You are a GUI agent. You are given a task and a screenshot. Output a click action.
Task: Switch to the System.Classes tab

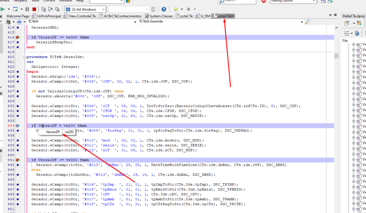click(x=159, y=16)
